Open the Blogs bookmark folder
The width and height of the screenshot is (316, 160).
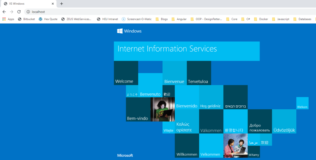point(161,19)
